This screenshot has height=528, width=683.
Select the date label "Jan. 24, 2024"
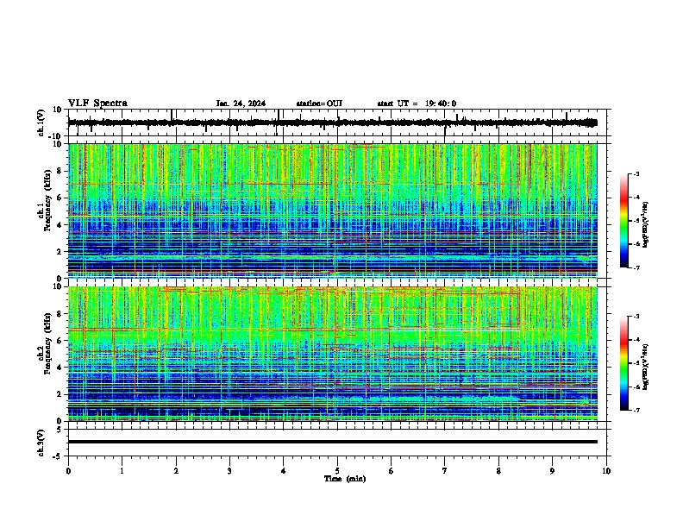coord(241,104)
